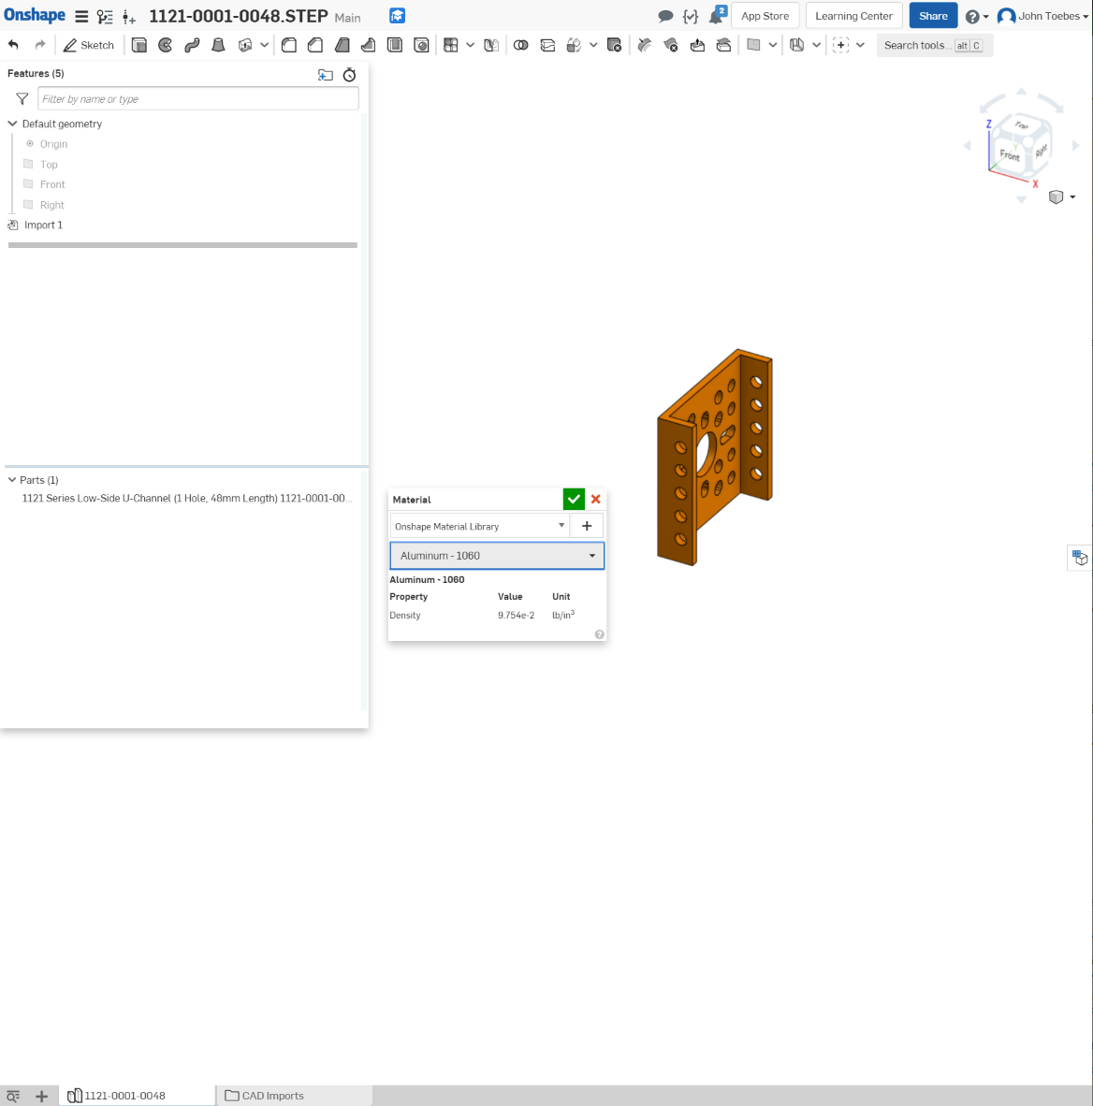Open the Help menu
Image resolution: width=1093 pixels, height=1106 pixels.
[977, 16]
